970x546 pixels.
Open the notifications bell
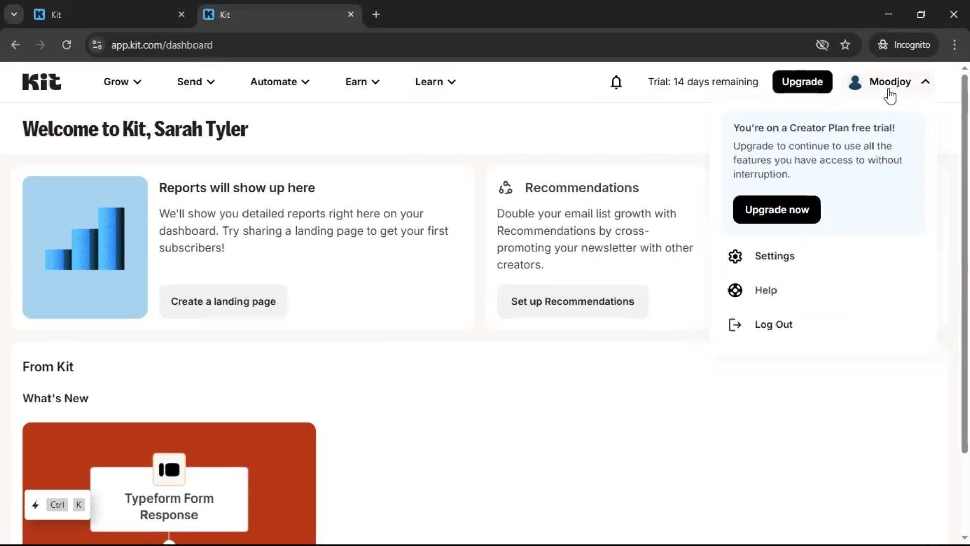[616, 82]
